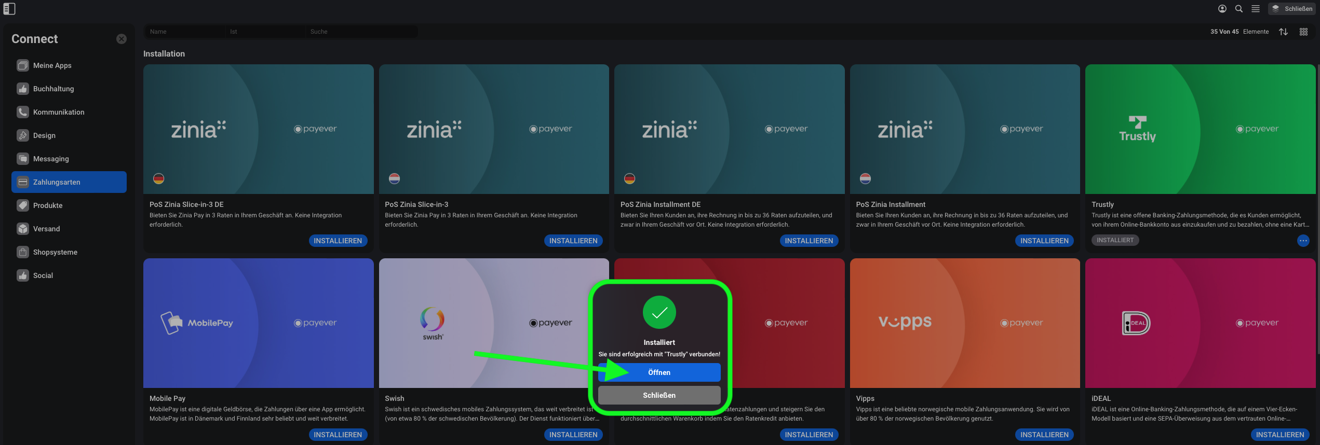This screenshot has height=445, width=1320.
Task: Toggle the sidebar panel icon
Action: coord(9,8)
